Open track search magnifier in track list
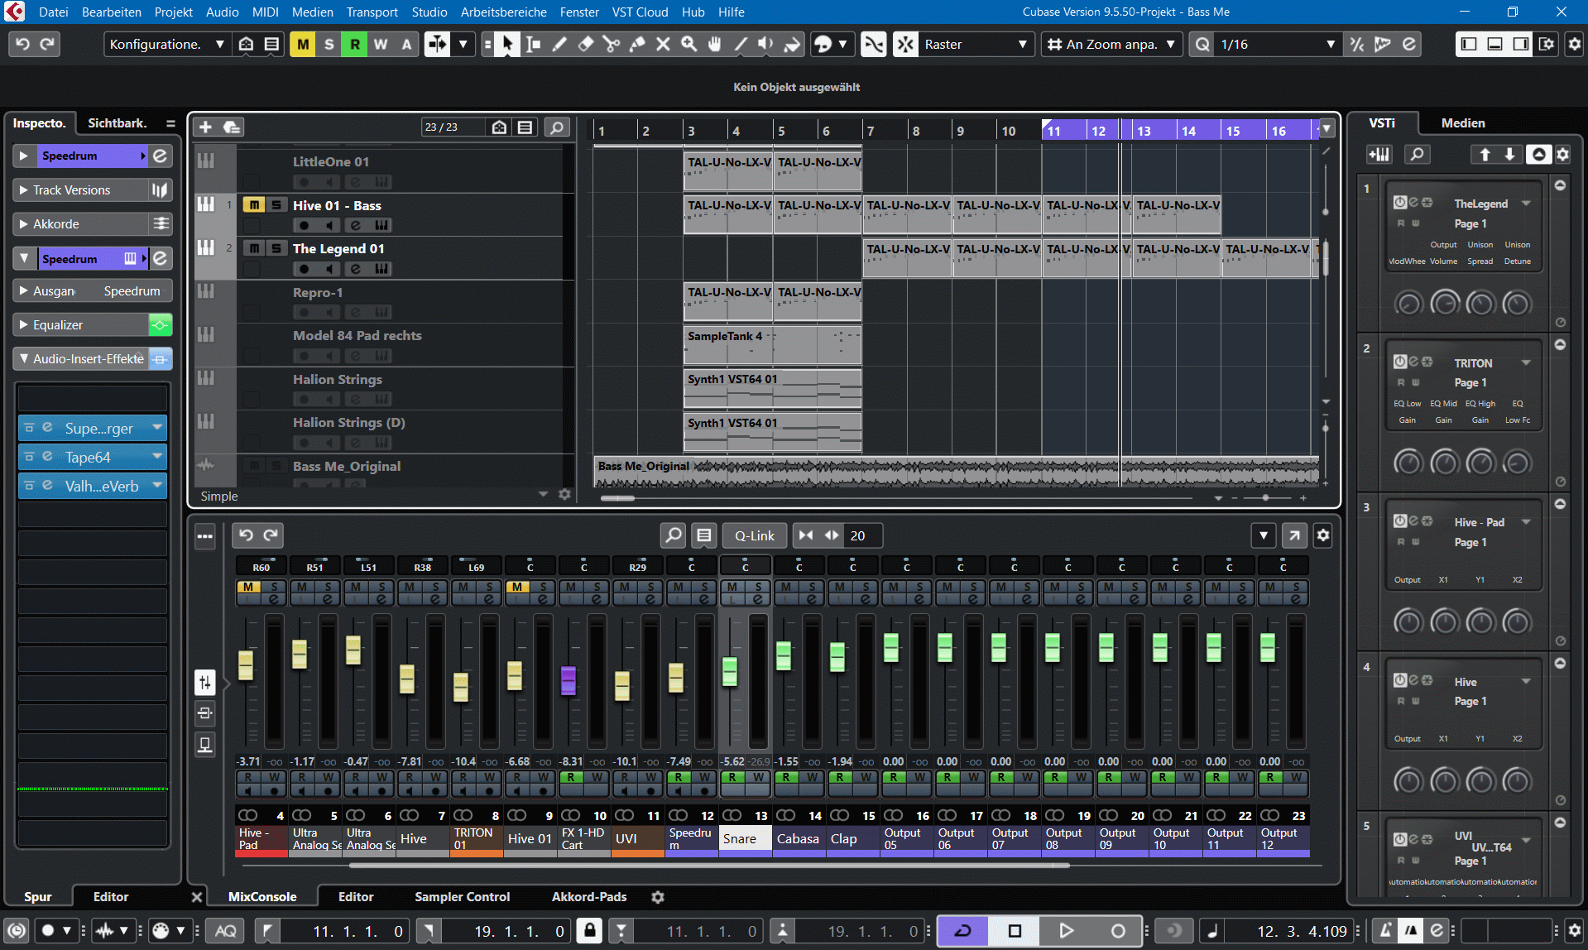Image resolution: width=1588 pixels, height=950 pixels. coord(557,127)
